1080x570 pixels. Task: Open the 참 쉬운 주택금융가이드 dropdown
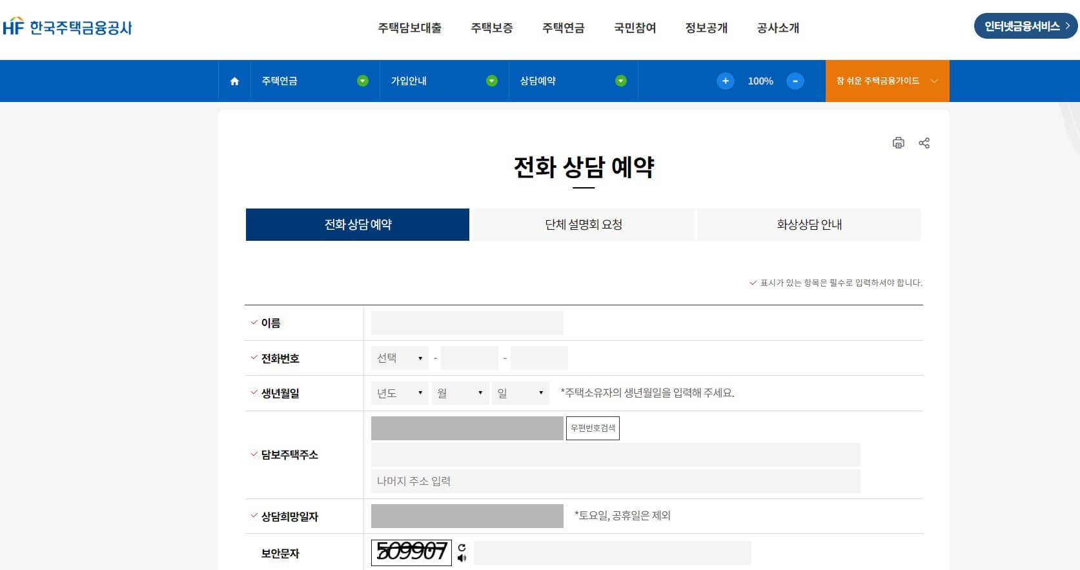click(x=887, y=81)
